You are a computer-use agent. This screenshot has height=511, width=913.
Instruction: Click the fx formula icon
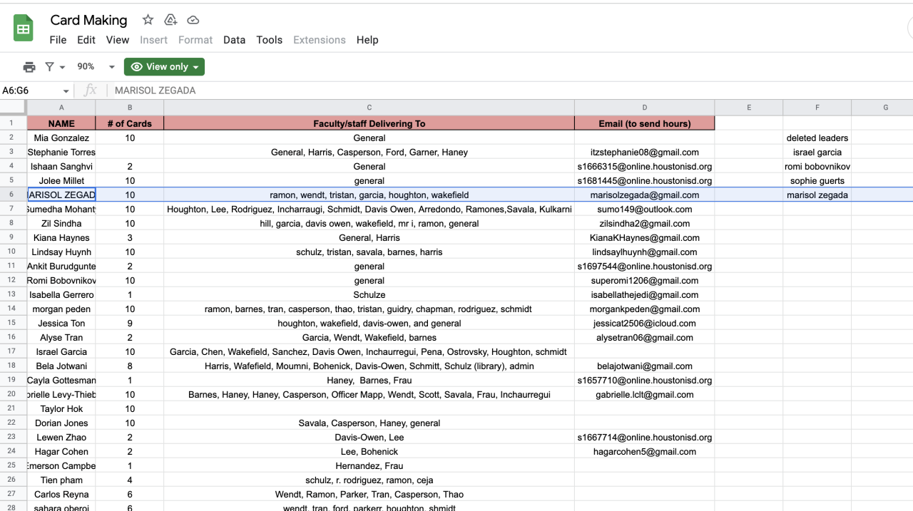click(90, 91)
